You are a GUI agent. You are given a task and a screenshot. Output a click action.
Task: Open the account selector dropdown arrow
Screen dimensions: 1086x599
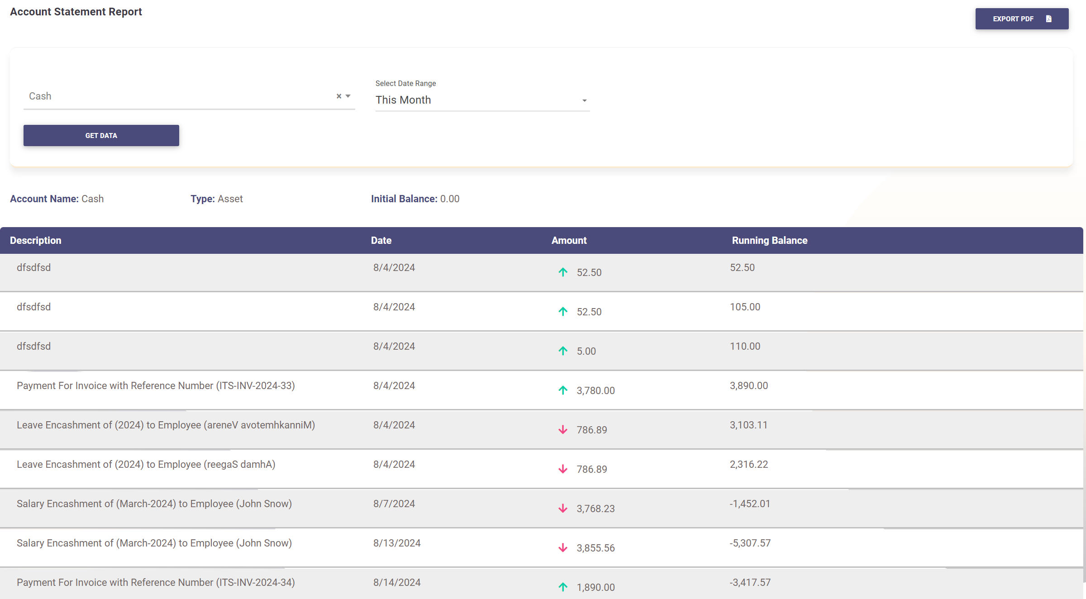(x=348, y=96)
